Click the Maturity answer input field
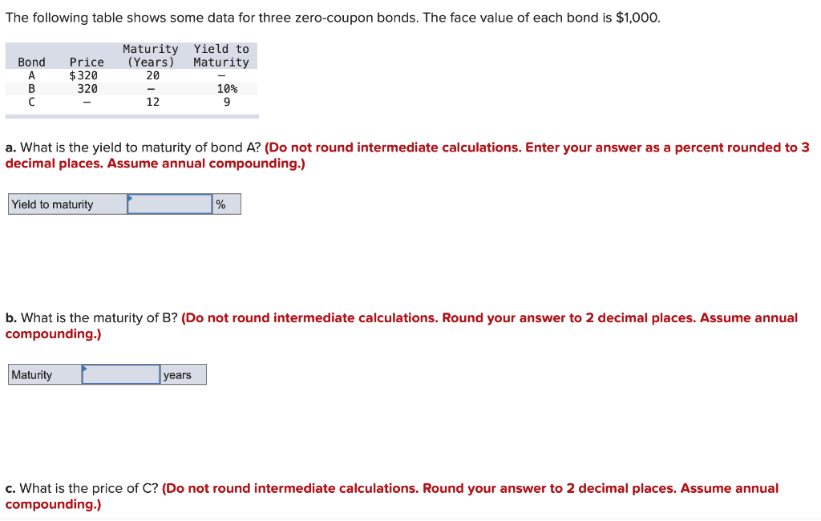The width and height of the screenshot is (821, 521). point(120,374)
